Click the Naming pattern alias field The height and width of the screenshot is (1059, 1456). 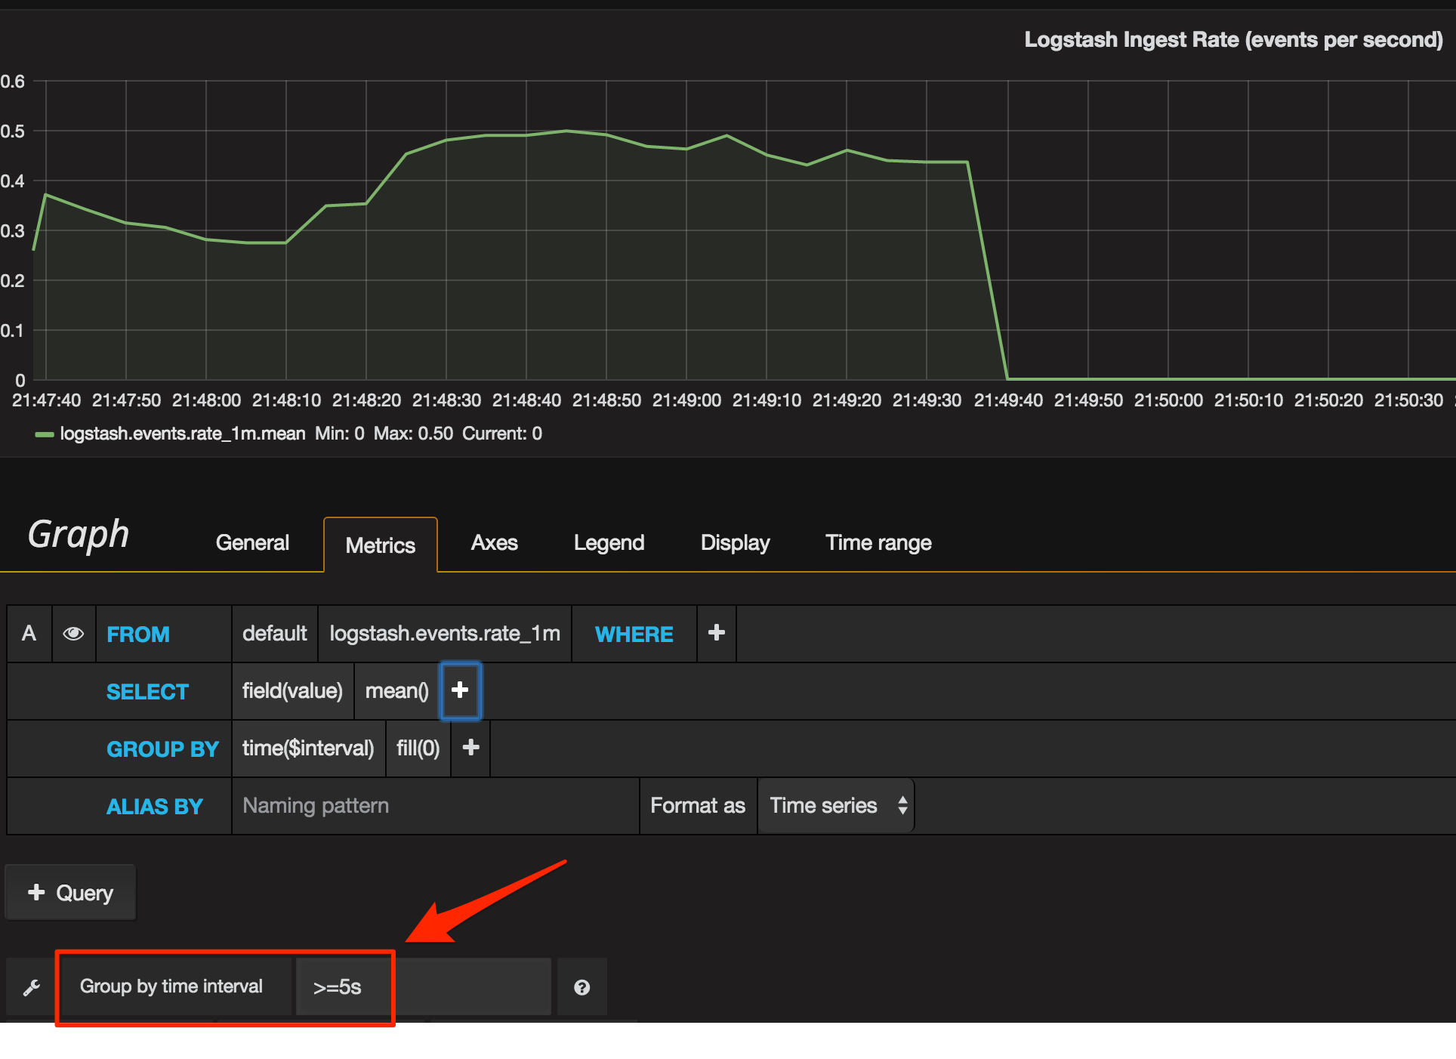435,805
